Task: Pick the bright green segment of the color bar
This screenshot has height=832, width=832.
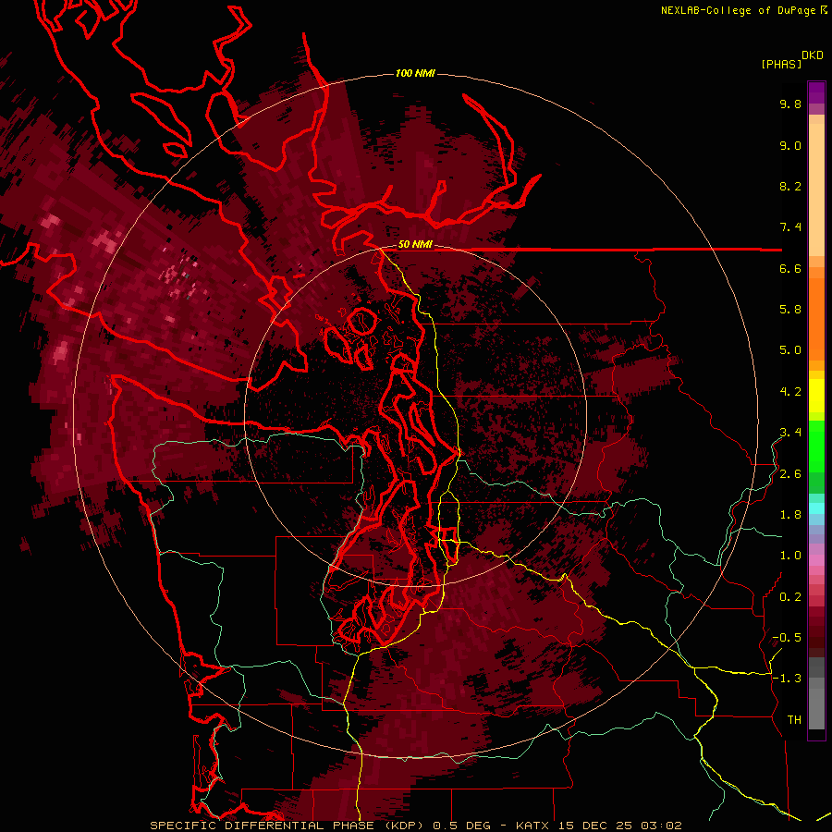Action: [x=816, y=446]
